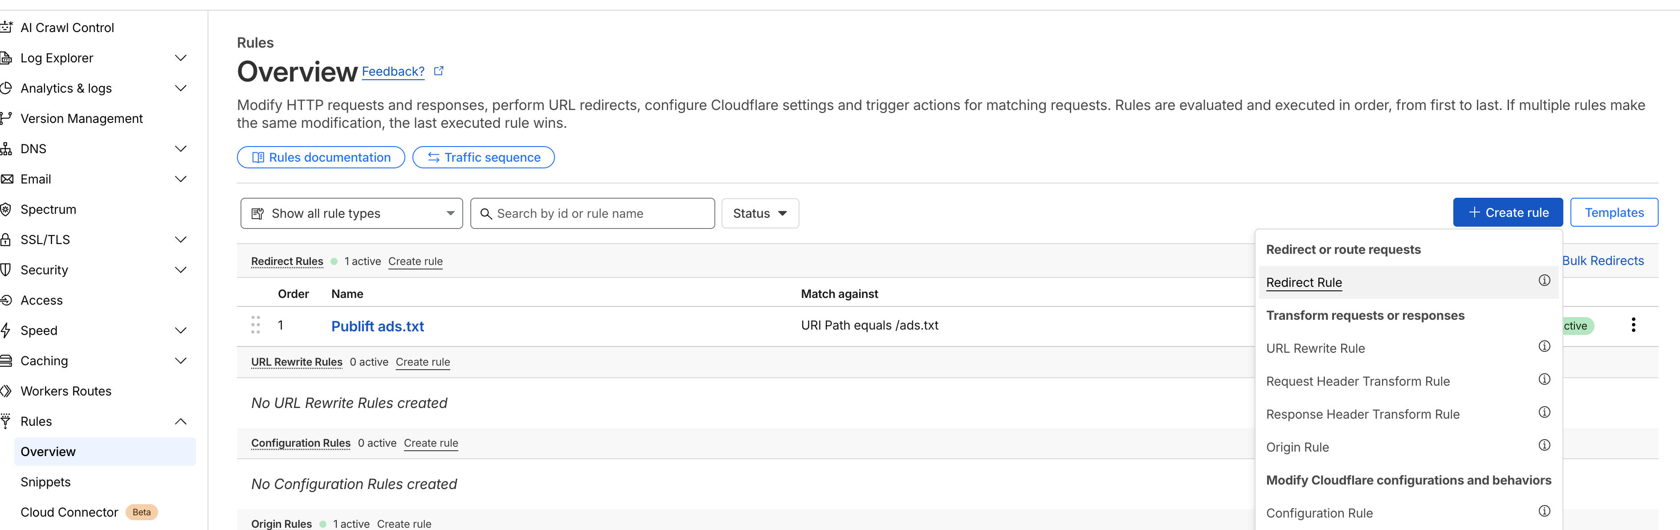
Task: Grab the drag handle of rule 1
Action: pyautogui.click(x=256, y=325)
